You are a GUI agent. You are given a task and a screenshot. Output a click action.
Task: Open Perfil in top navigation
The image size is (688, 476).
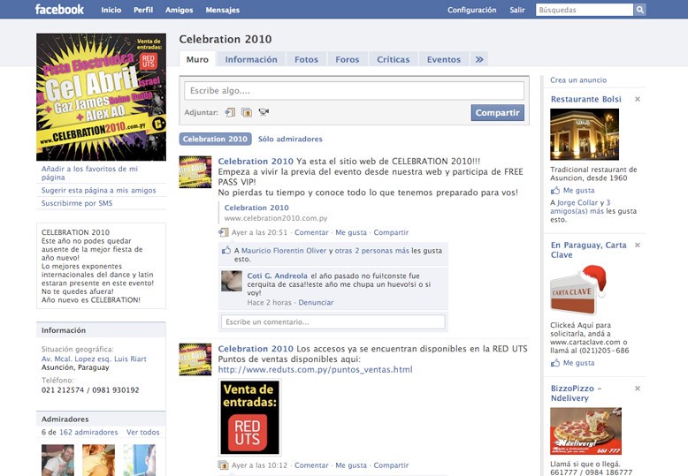coord(143,10)
